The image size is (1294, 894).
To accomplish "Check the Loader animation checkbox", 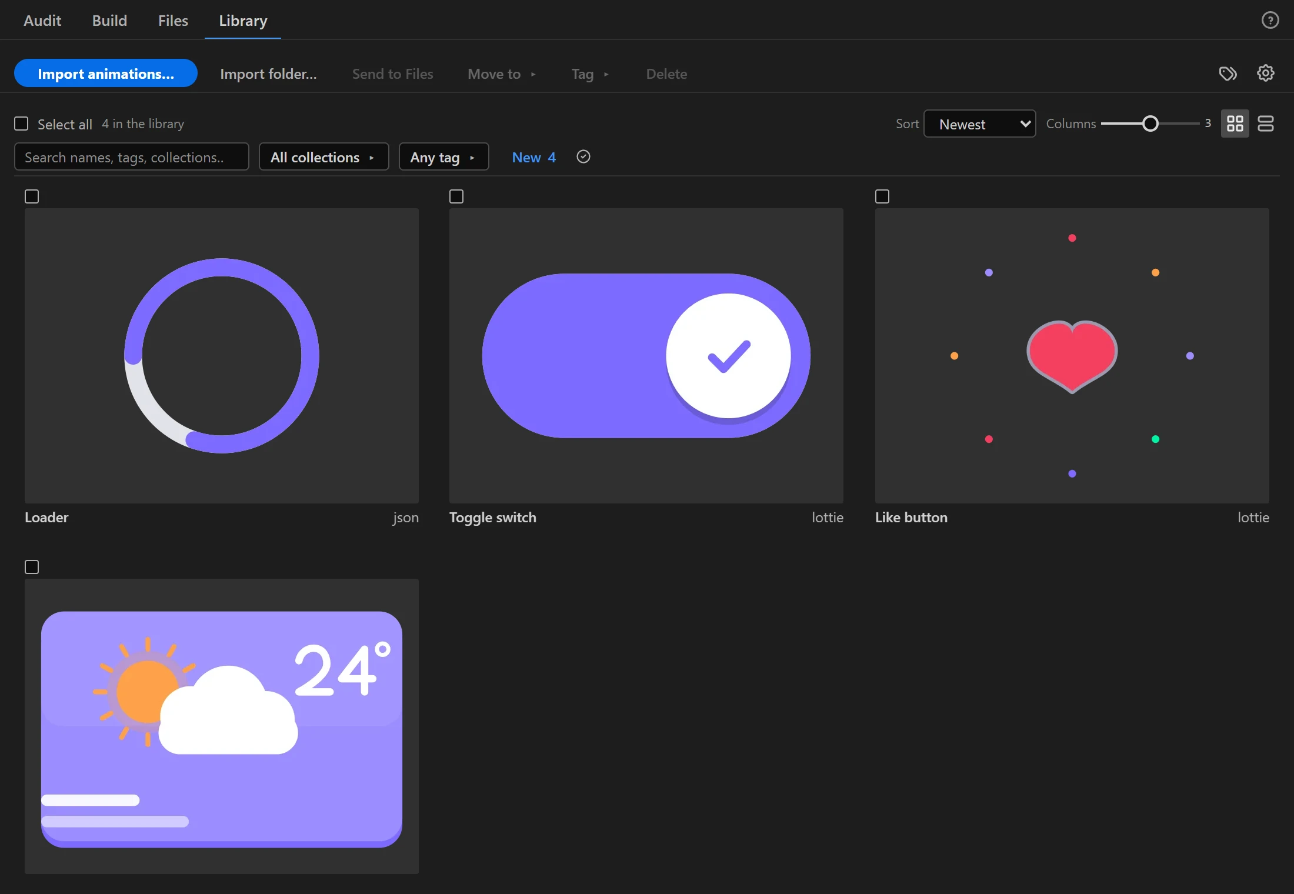I will (x=32, y=196).
